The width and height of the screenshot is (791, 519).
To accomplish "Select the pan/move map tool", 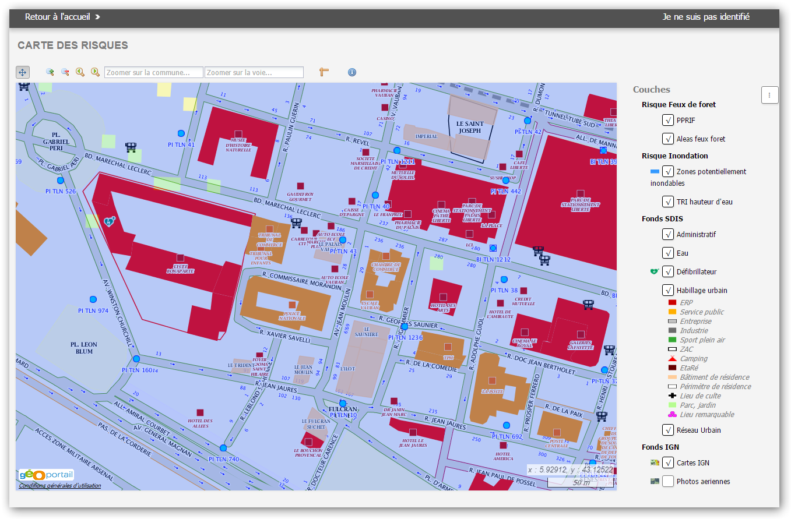I will [x=22, y=72].
